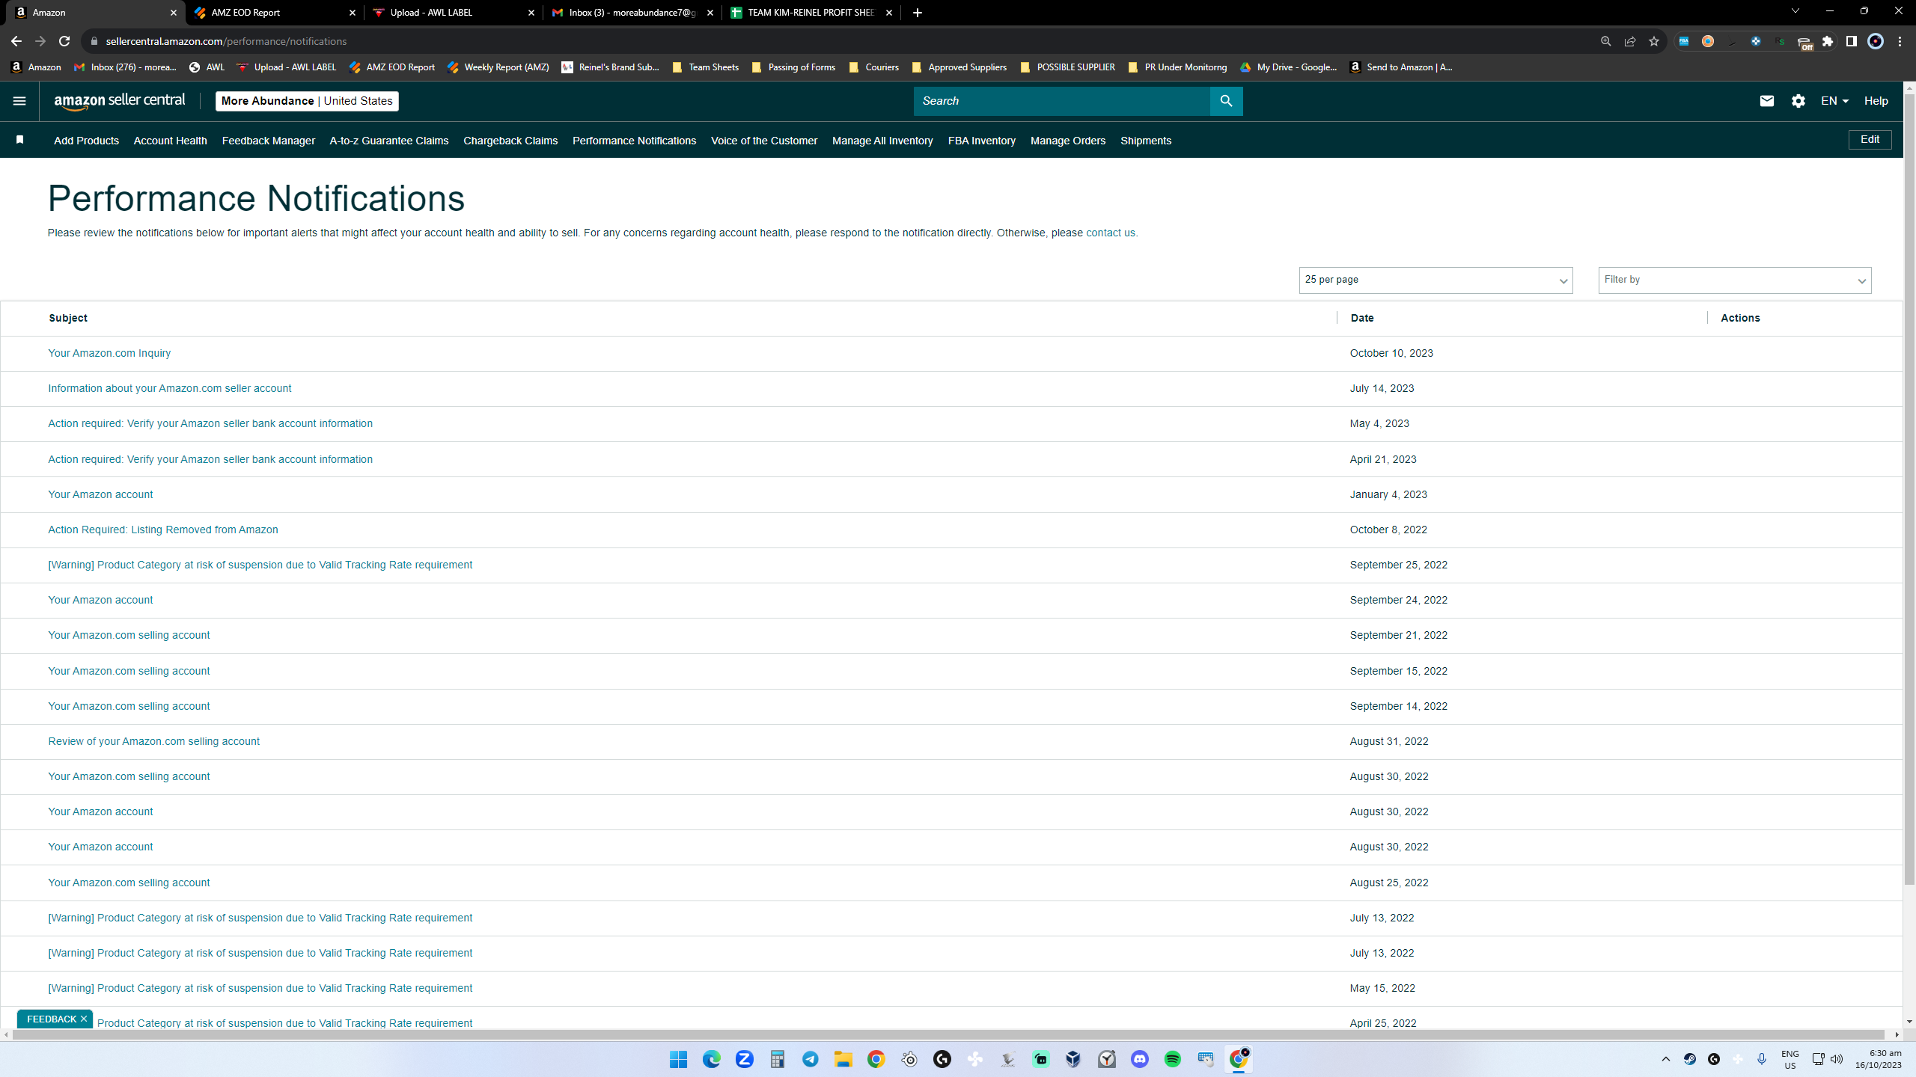Open the Weekly Report (AMZ) bookmark
1916x1077 pixels.
(x=498, y=67)
